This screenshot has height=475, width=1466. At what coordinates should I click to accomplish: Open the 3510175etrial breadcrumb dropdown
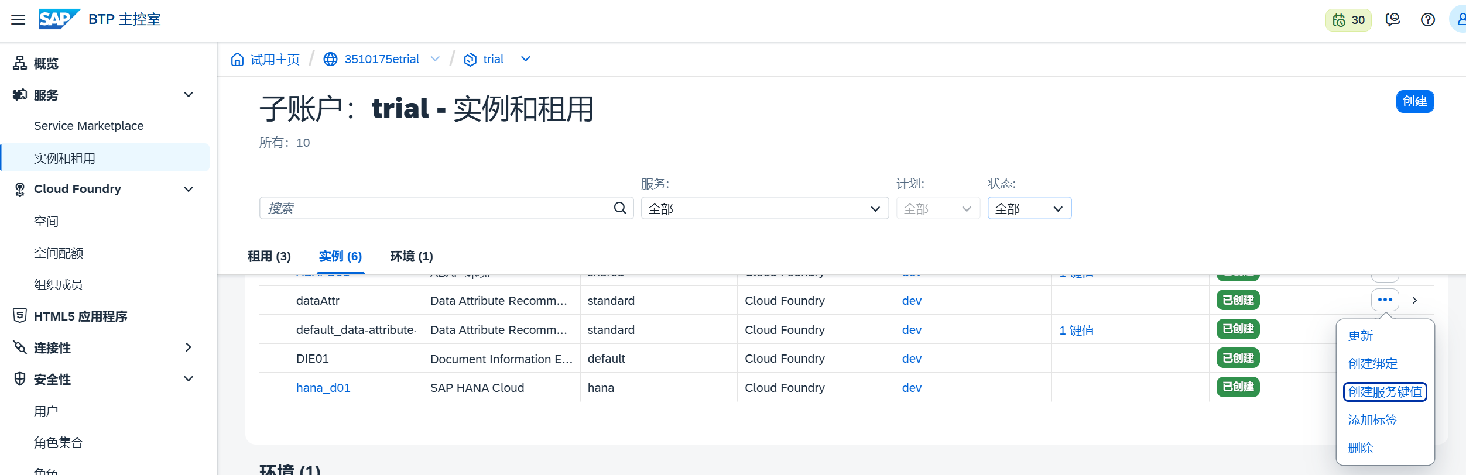pyautogui.click(x=435, y=59)
